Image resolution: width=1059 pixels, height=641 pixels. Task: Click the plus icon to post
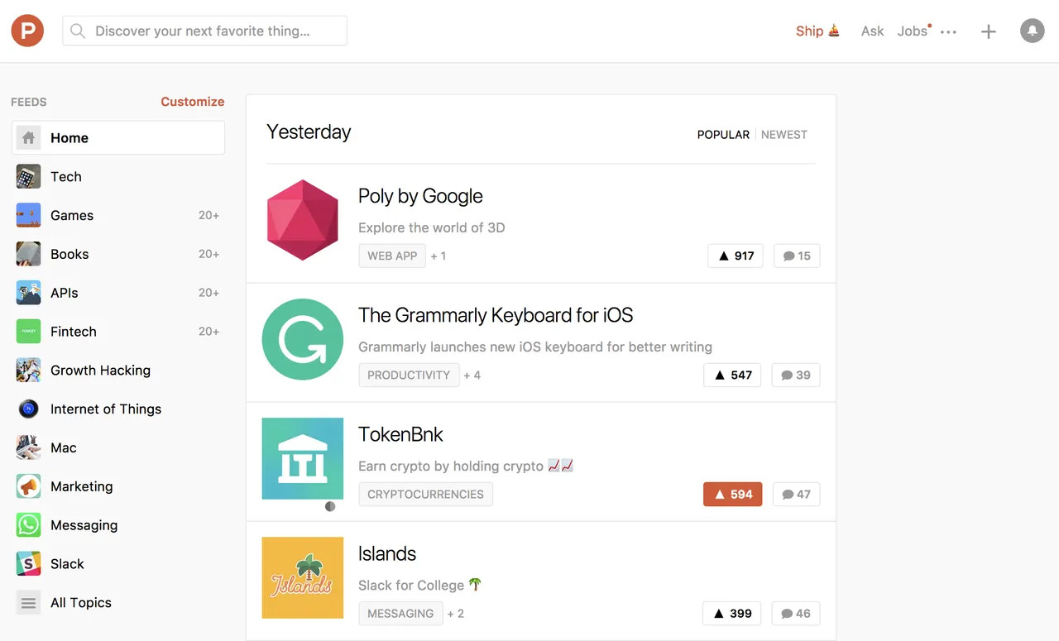coord(988,31)
